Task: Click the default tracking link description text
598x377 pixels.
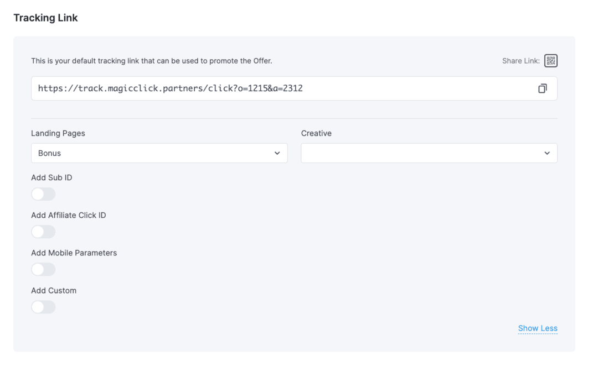Action: pyautogui.click(x=151, y=61)
